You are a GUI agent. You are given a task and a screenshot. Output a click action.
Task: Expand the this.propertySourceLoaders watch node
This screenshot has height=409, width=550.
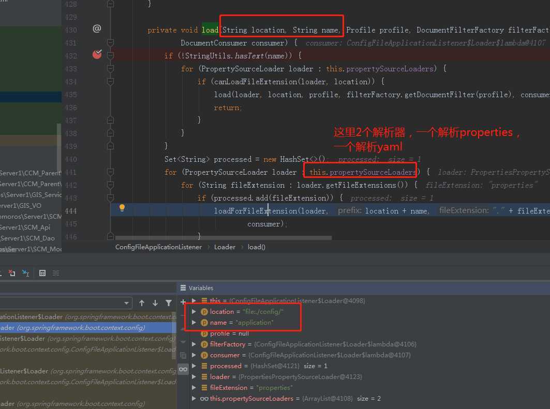194,399
